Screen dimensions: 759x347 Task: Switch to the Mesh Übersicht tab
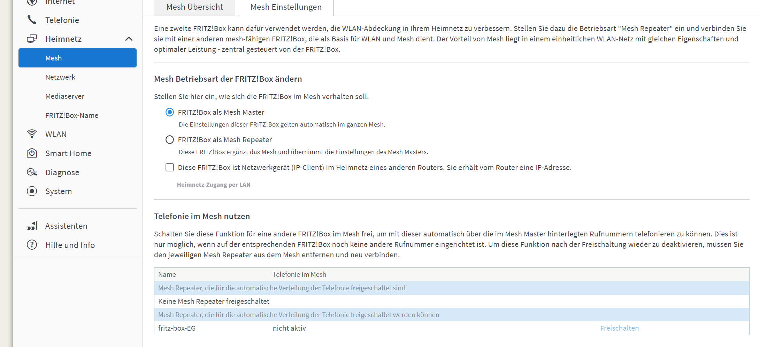tap(194, 7)
